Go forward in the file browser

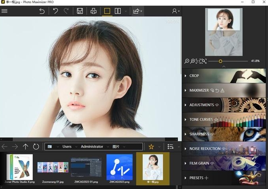click(15, 146)
